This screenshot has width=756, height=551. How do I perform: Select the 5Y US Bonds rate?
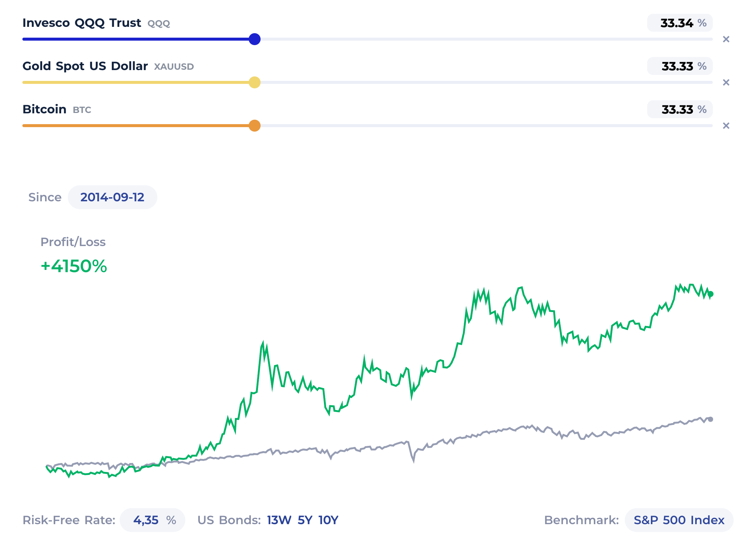(x=305, y=520)
